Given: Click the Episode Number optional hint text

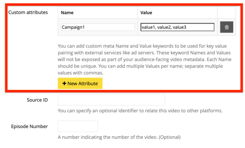Looking at the screenshot, I should (119, 137).
